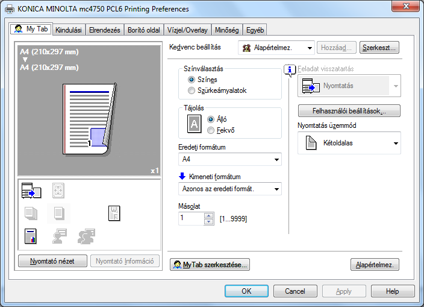Screen dimensions: 424x307
Task: Click the print job icon in status panel
Action: click(31, 191)
